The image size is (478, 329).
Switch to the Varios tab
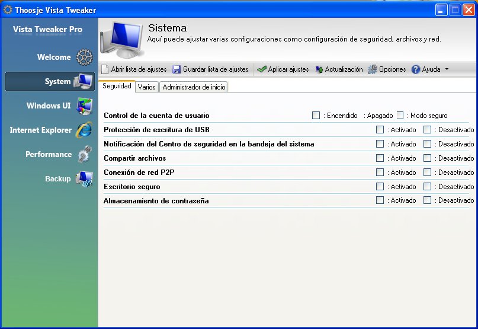tap(147, 87)
